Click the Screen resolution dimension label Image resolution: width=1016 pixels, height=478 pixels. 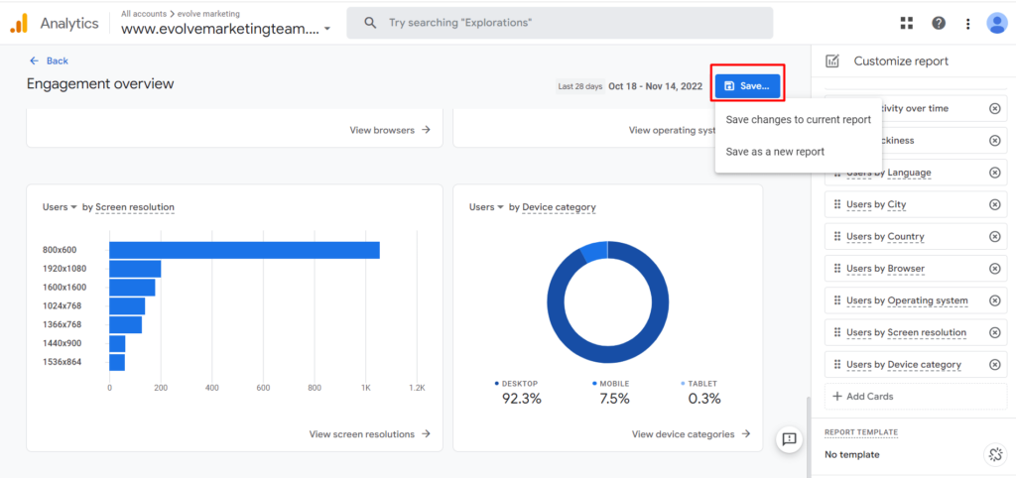(x=135, y=207)
